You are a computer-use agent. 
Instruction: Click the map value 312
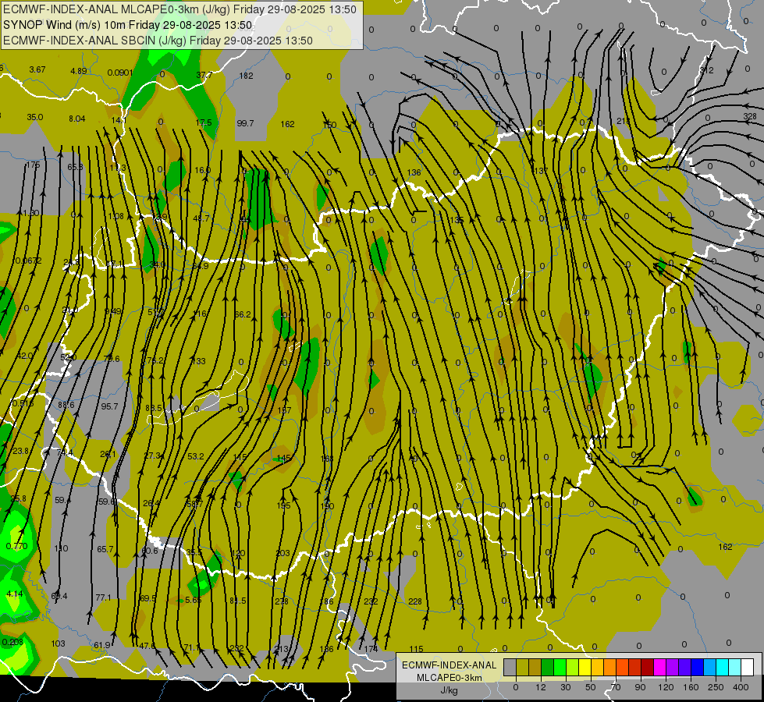[706, 70]
